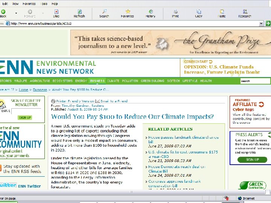Image resolution: width=271 pixels, height=203 pixels.
Task: Select the CLIMATE navigation tab
Action: coord(113,81)
